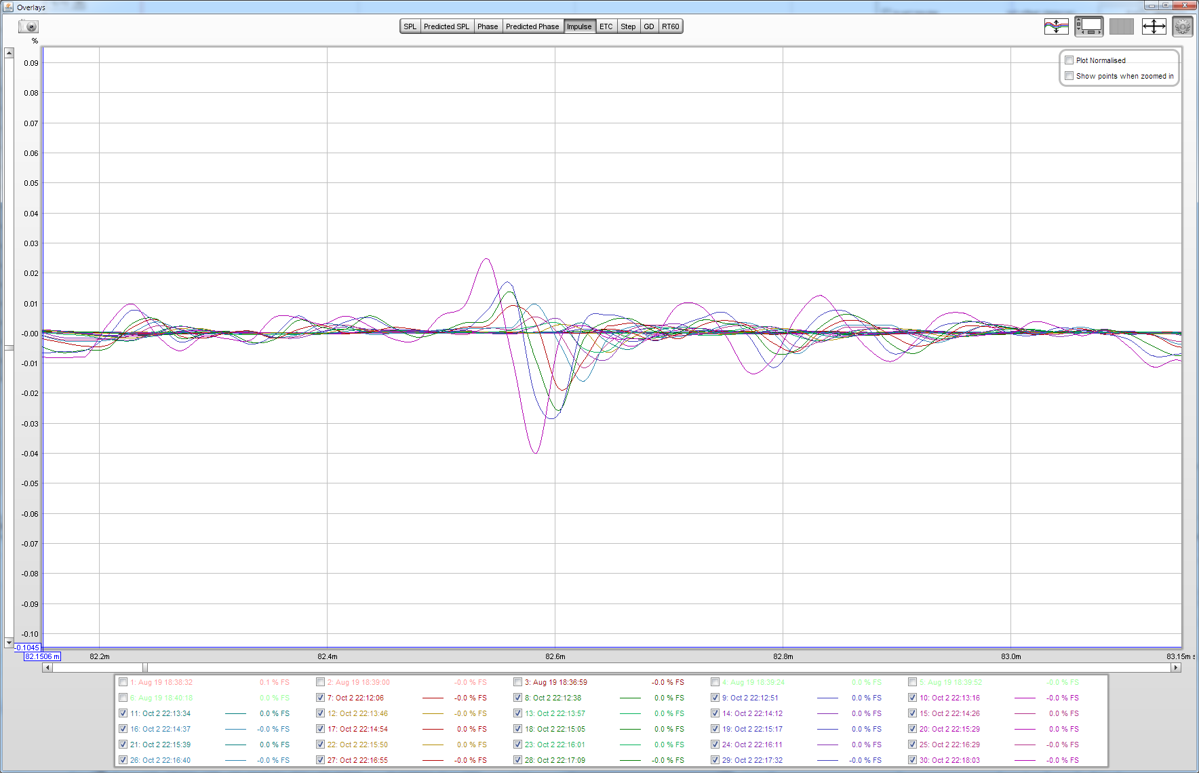Viewport: 1199px width, 773px height.
Task: Click the horizontal scroll right arrow
Action: click(1176, 668)
